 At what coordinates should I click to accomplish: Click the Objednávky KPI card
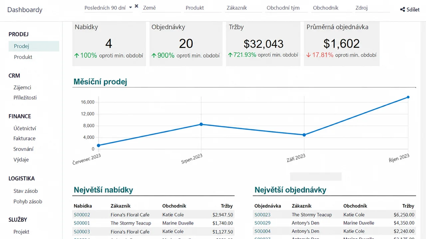click(x=186, y=44)
